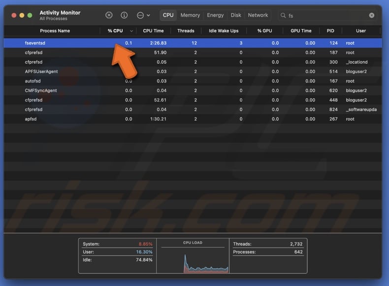Switch to the Energy tab

point(215,15)
